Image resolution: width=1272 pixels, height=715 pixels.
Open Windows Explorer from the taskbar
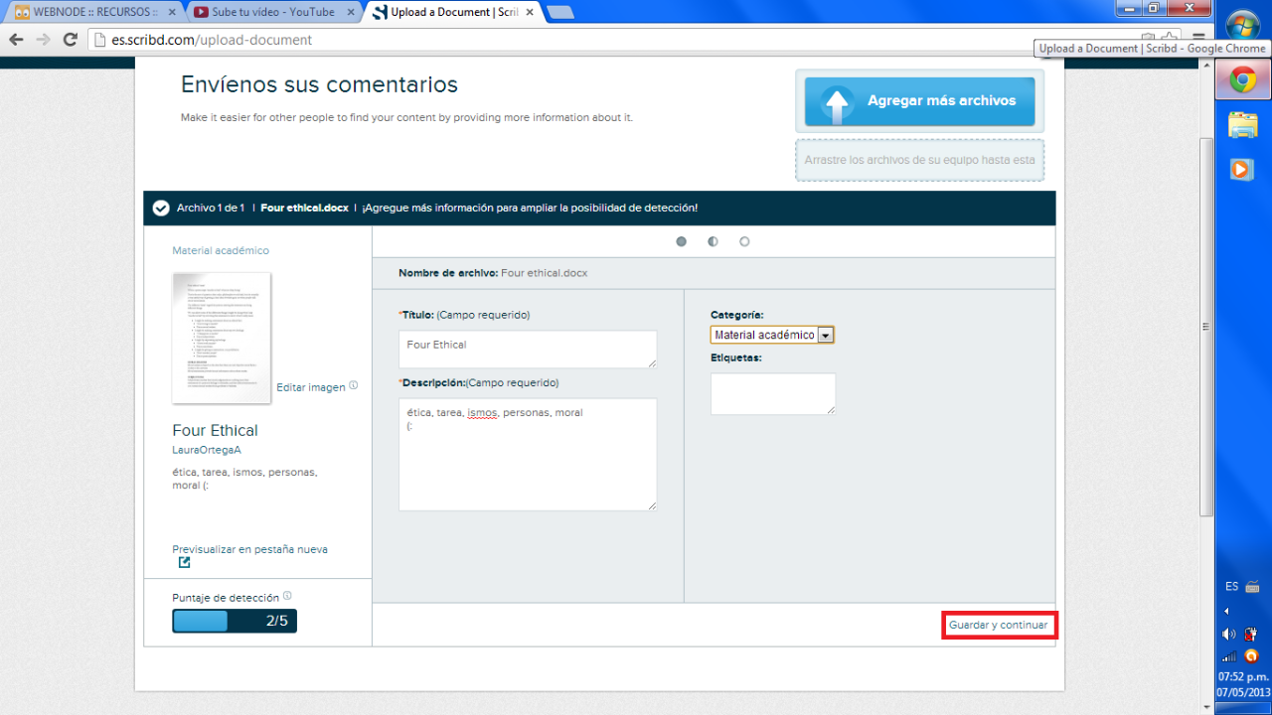(1242, 124)
